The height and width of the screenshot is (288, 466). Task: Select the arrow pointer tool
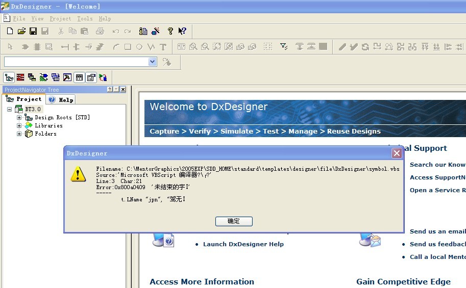pyautogui.click(x=10, y=46)
